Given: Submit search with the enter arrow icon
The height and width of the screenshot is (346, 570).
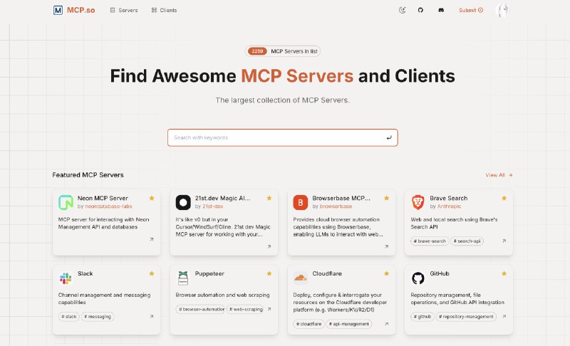Looking at the screenshot, I should [x=389, y=137].
